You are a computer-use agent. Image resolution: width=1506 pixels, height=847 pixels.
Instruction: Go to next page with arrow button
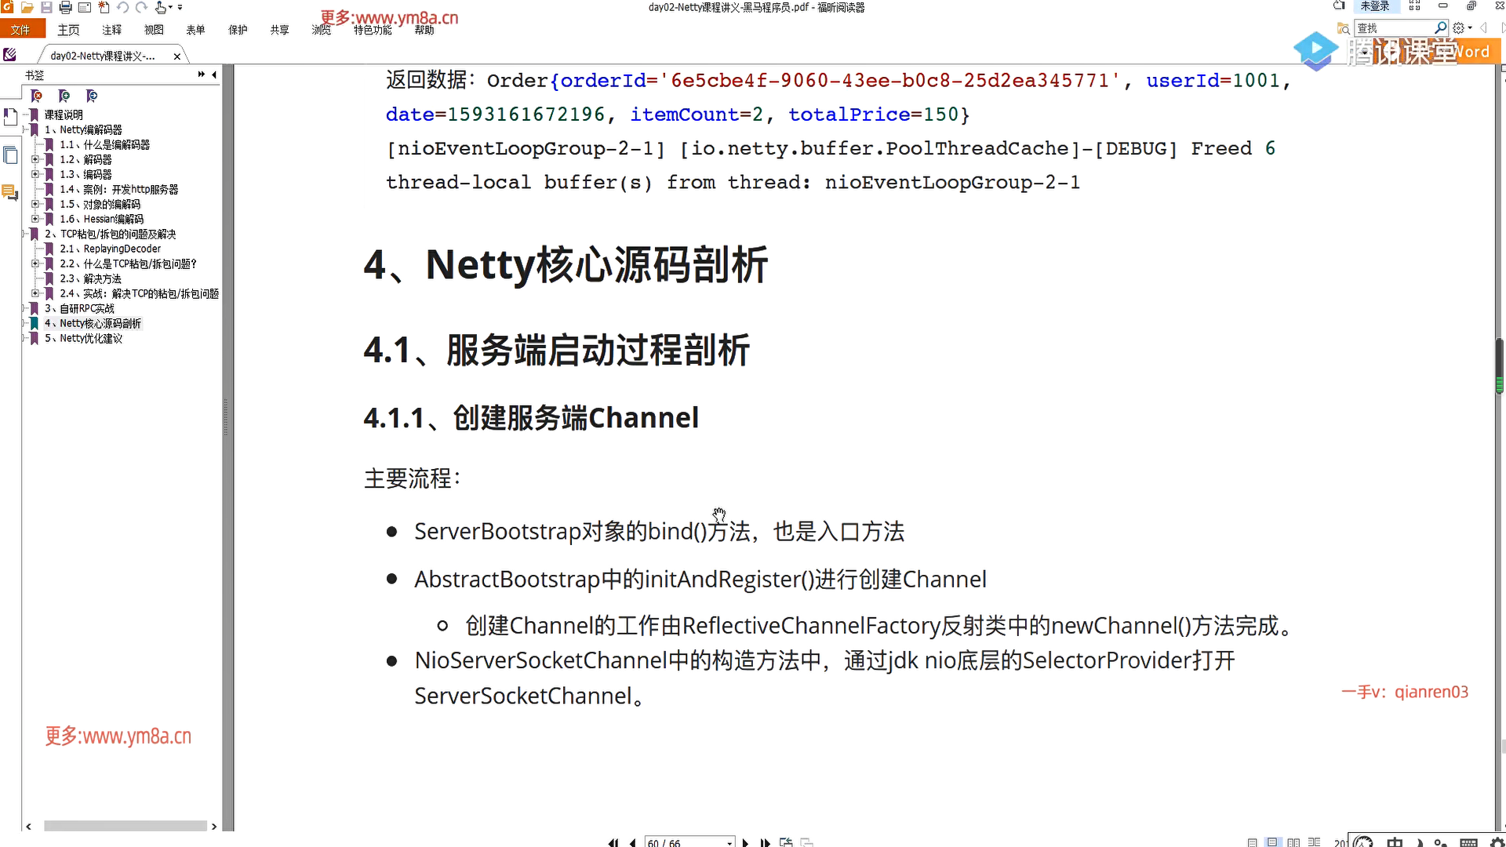[745, 842]
